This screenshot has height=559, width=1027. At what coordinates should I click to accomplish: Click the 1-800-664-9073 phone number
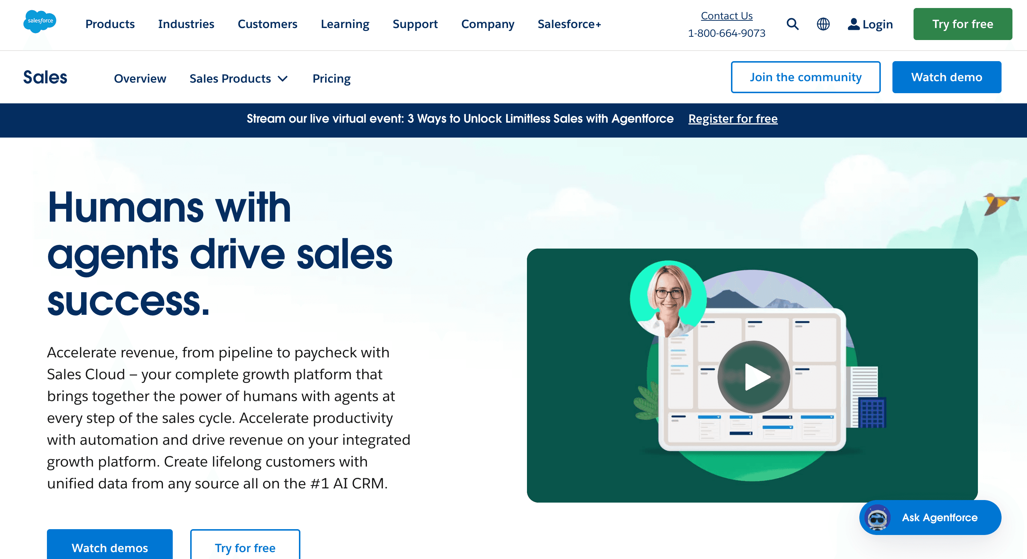click(x=726, y=33)
